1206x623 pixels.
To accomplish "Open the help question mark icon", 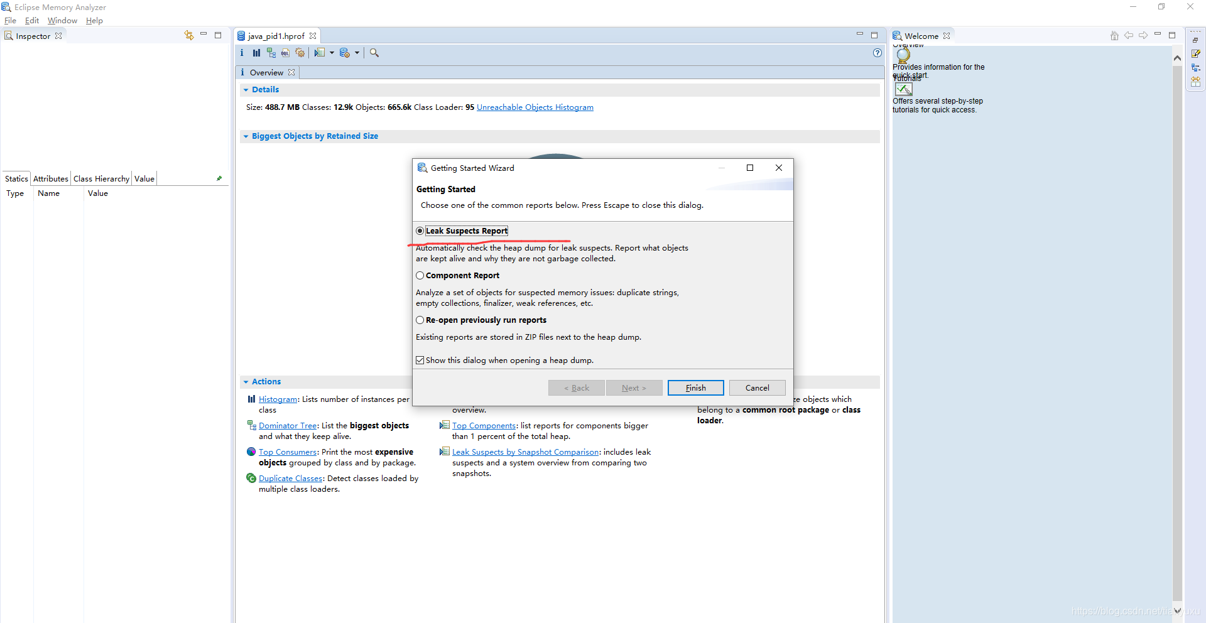I will [877, 53].
